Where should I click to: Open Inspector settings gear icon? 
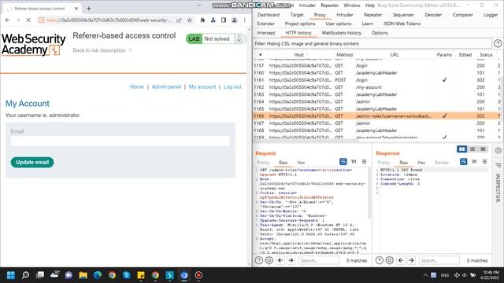498,150
